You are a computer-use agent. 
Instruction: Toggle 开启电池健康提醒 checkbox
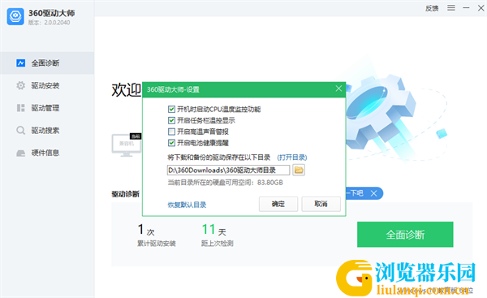pos(171,143)
